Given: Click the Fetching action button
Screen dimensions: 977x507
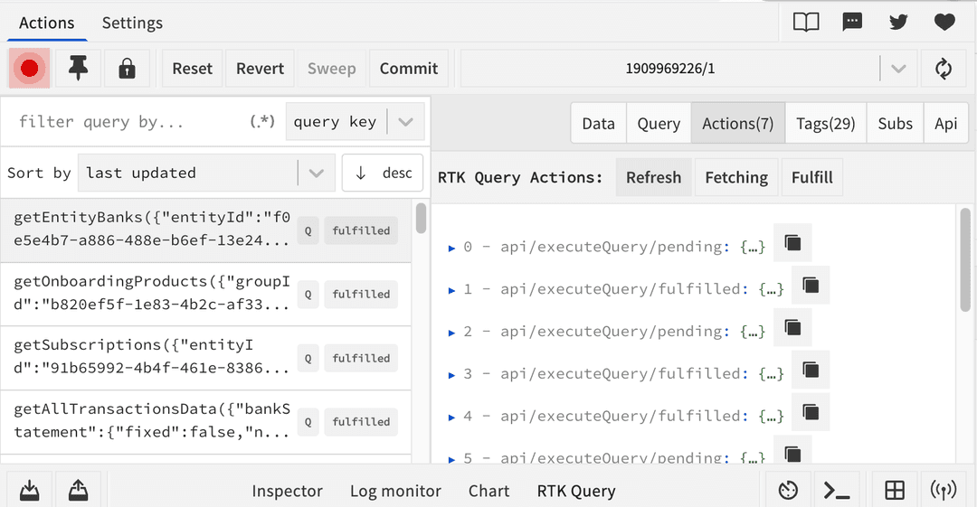Looking at the screenshot, I should [x=736, y=177].
